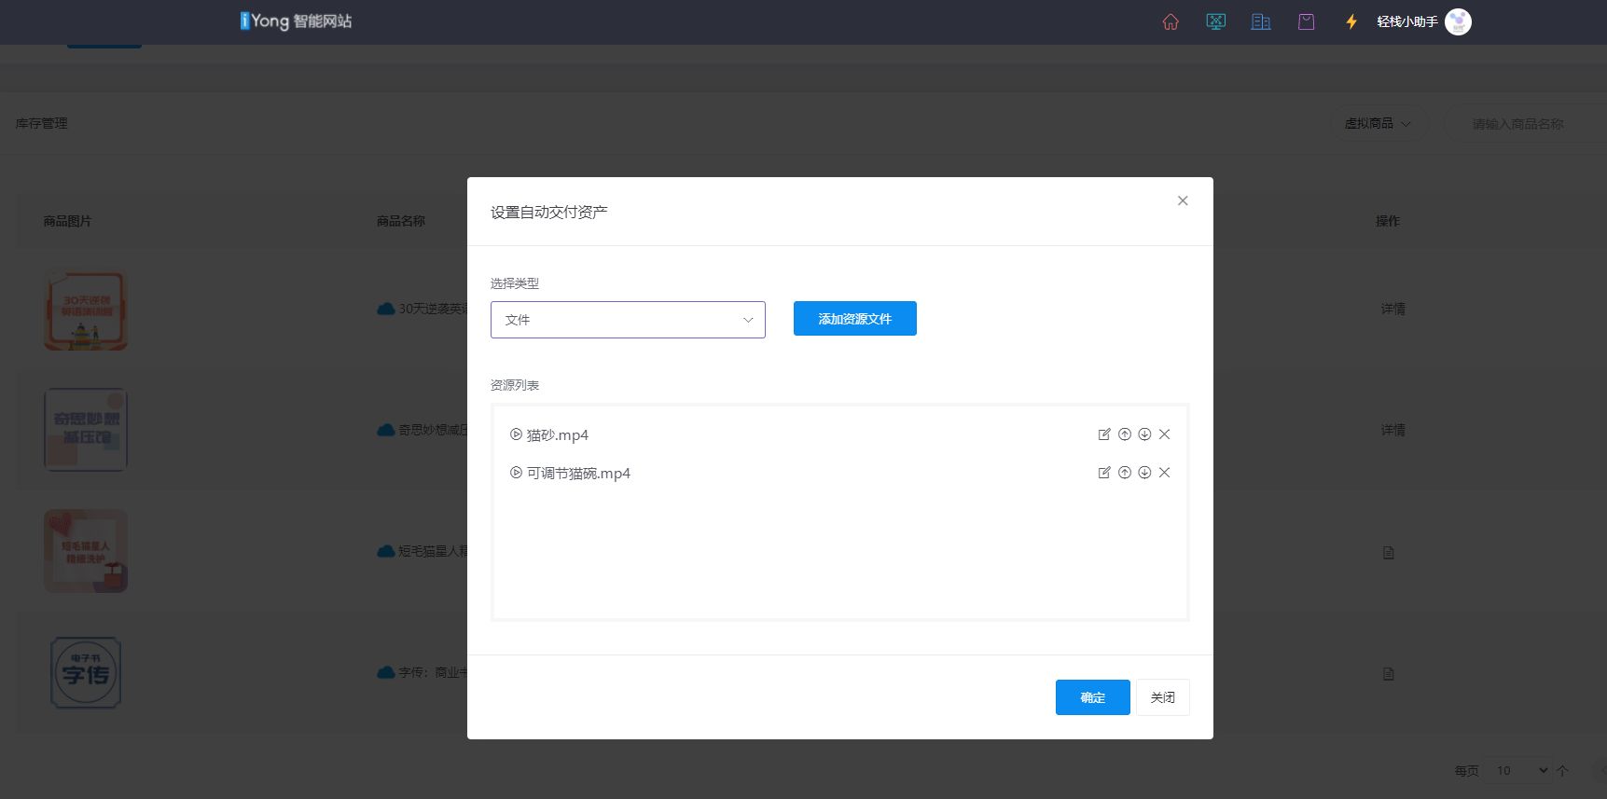Remove 猫砂.mp4 from resource list
Viewport: 1607px width, 799px height.
coord(1164,434)
